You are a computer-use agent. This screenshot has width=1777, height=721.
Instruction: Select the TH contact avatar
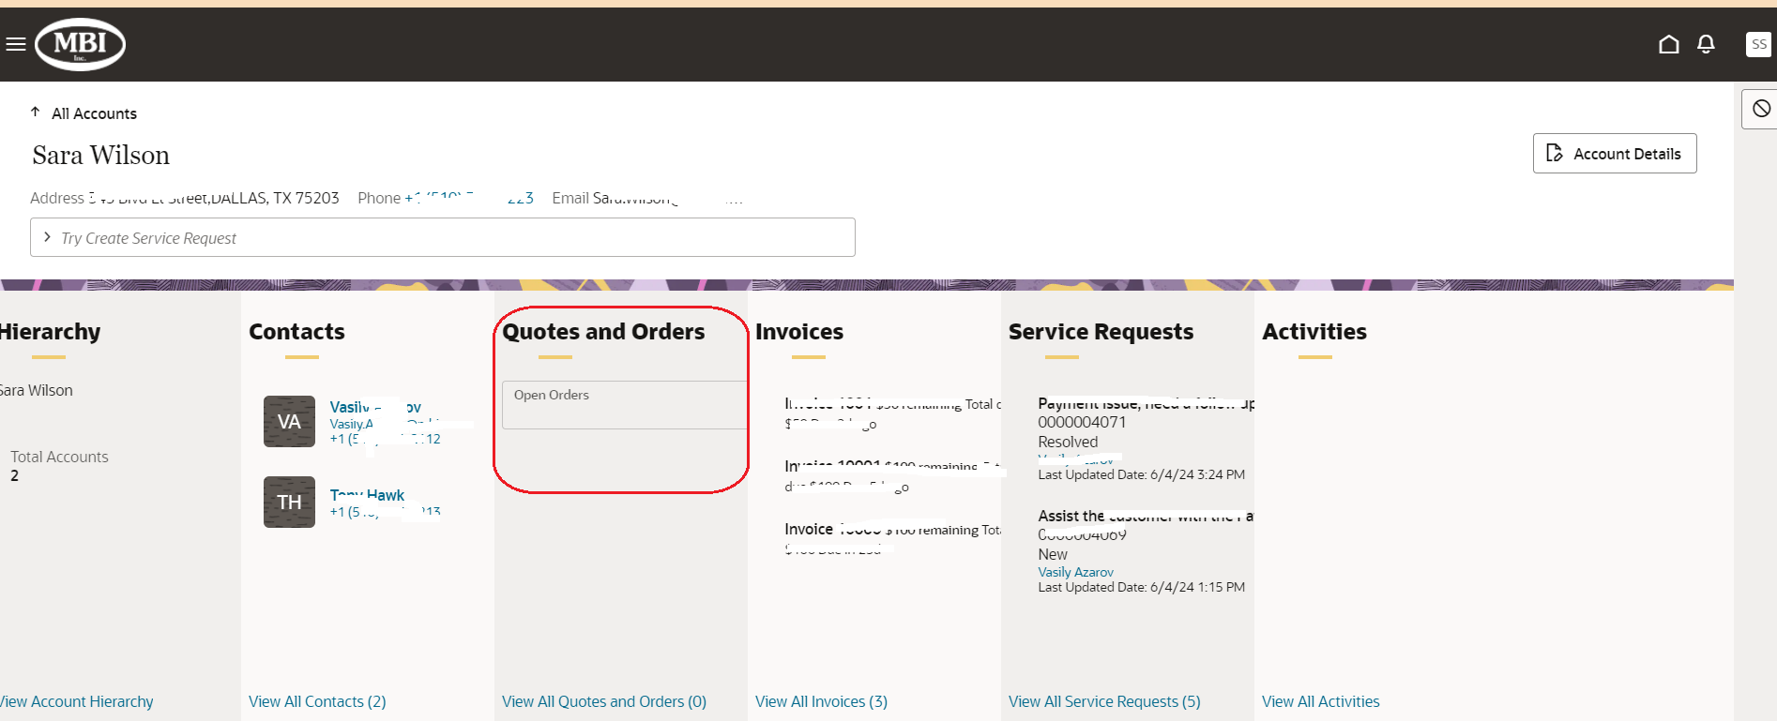tap(289, 503)
